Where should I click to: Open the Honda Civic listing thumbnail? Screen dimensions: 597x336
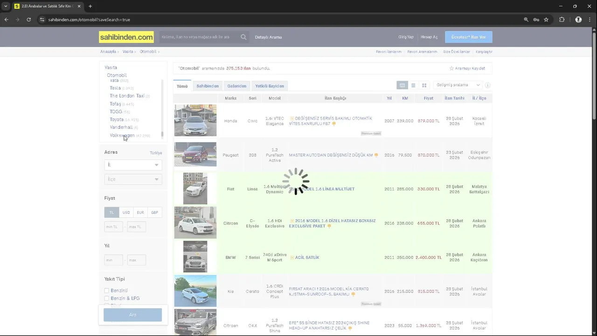[x=195, y=120]
